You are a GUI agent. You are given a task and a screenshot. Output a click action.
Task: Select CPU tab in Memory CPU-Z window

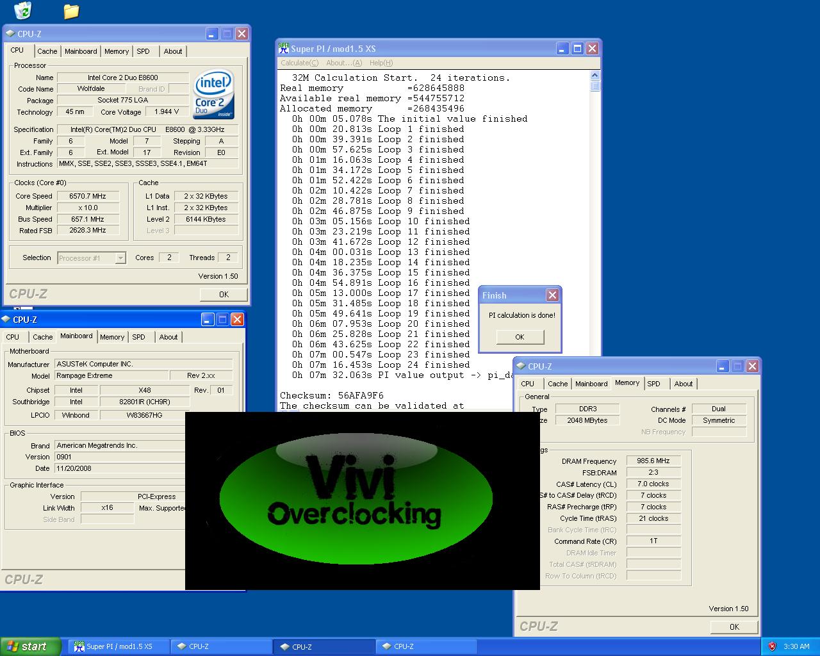[x=528, y=384]
